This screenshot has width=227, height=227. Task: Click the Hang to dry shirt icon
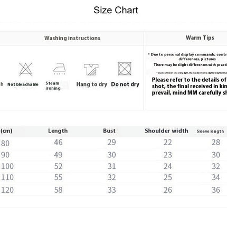[x=91, y=70]
